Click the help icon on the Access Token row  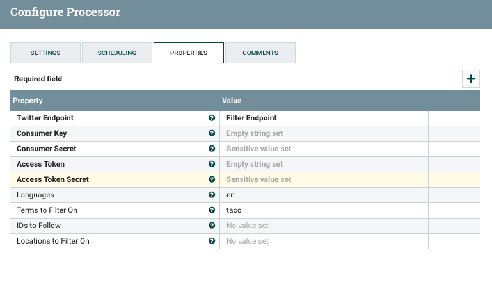(211, 164)
